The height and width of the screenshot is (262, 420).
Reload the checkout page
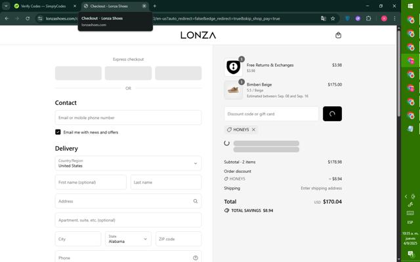pyautogui.click(x=28, y=18)
